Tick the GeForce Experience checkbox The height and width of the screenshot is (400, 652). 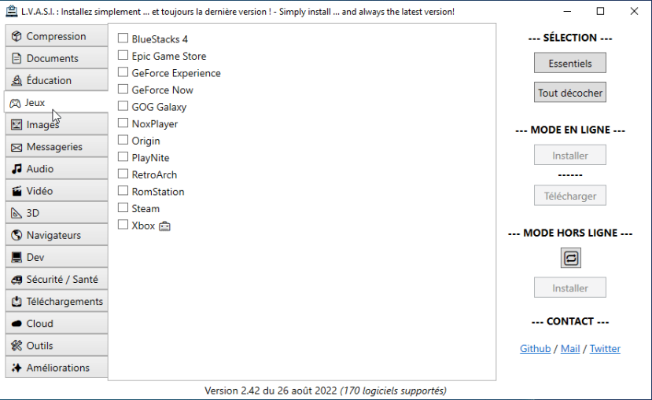pos(123,72)
